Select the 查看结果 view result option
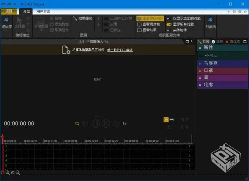Image resolution: width=249 pixels, height=181 pixels. (147, 30)
